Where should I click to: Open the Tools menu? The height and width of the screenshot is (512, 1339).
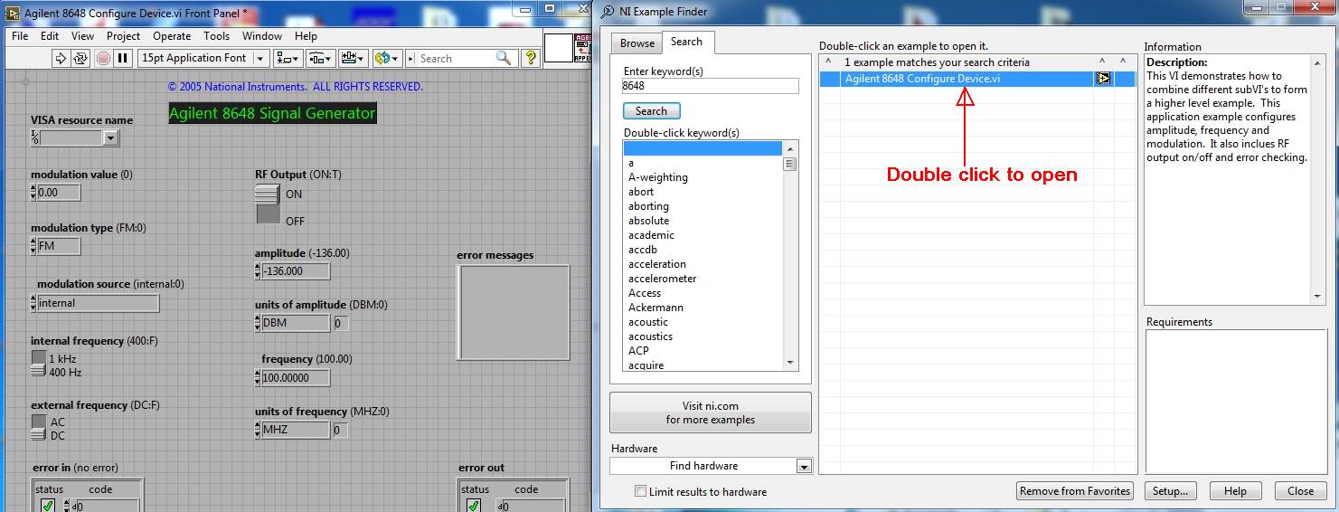click(216, 36)
